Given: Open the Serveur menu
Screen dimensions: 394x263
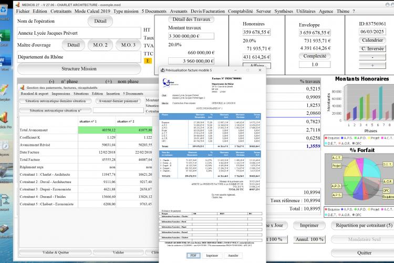Looking at the screenshot, I should 264,11.
